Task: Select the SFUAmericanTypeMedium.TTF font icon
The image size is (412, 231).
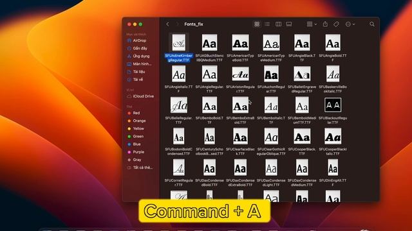Action: coord(271,42)
